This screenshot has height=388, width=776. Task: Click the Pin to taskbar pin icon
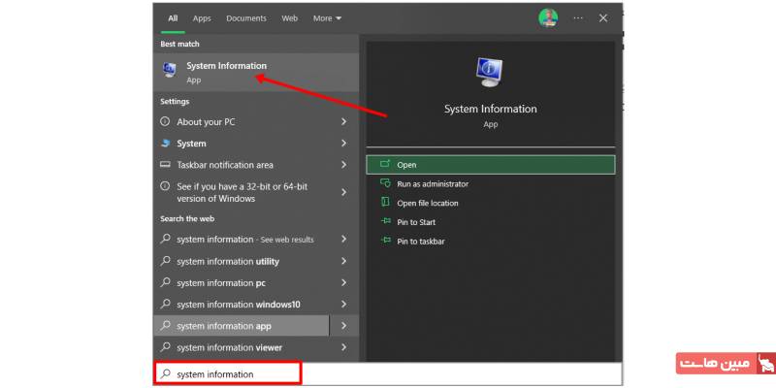coord(385,241)
